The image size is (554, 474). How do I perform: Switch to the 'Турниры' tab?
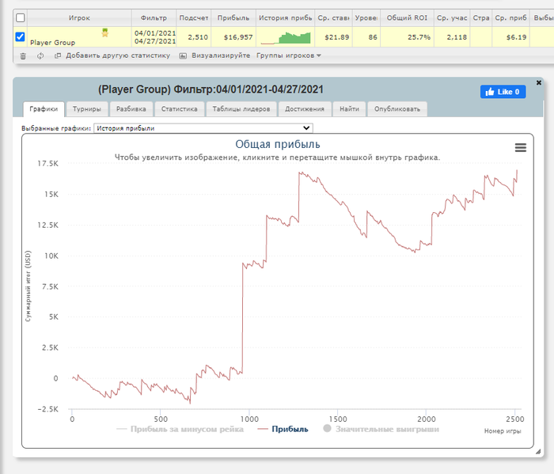[x=87, y=109]
